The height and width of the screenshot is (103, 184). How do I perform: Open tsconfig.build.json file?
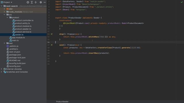coord(17,63)
